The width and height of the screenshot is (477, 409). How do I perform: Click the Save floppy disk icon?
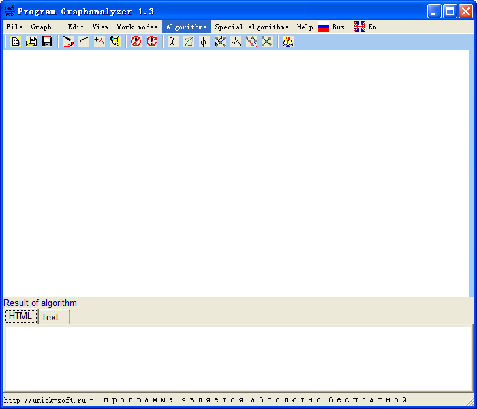(46, 42)
